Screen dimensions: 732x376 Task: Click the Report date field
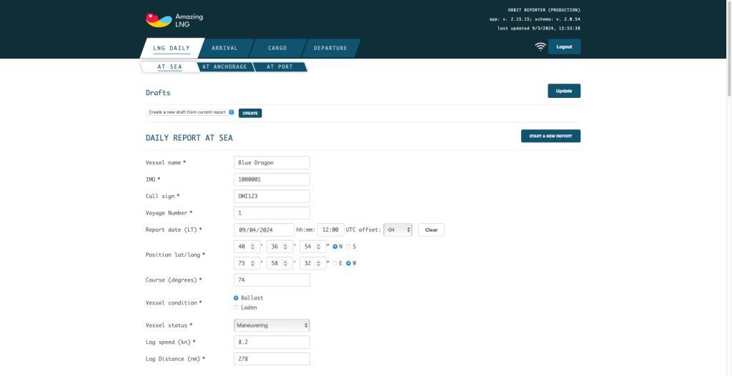[x=264, y=229]
